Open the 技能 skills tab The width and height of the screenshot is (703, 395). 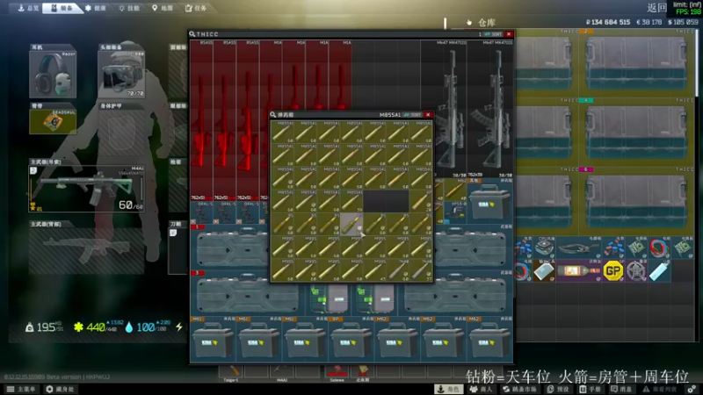coord(129,8)
